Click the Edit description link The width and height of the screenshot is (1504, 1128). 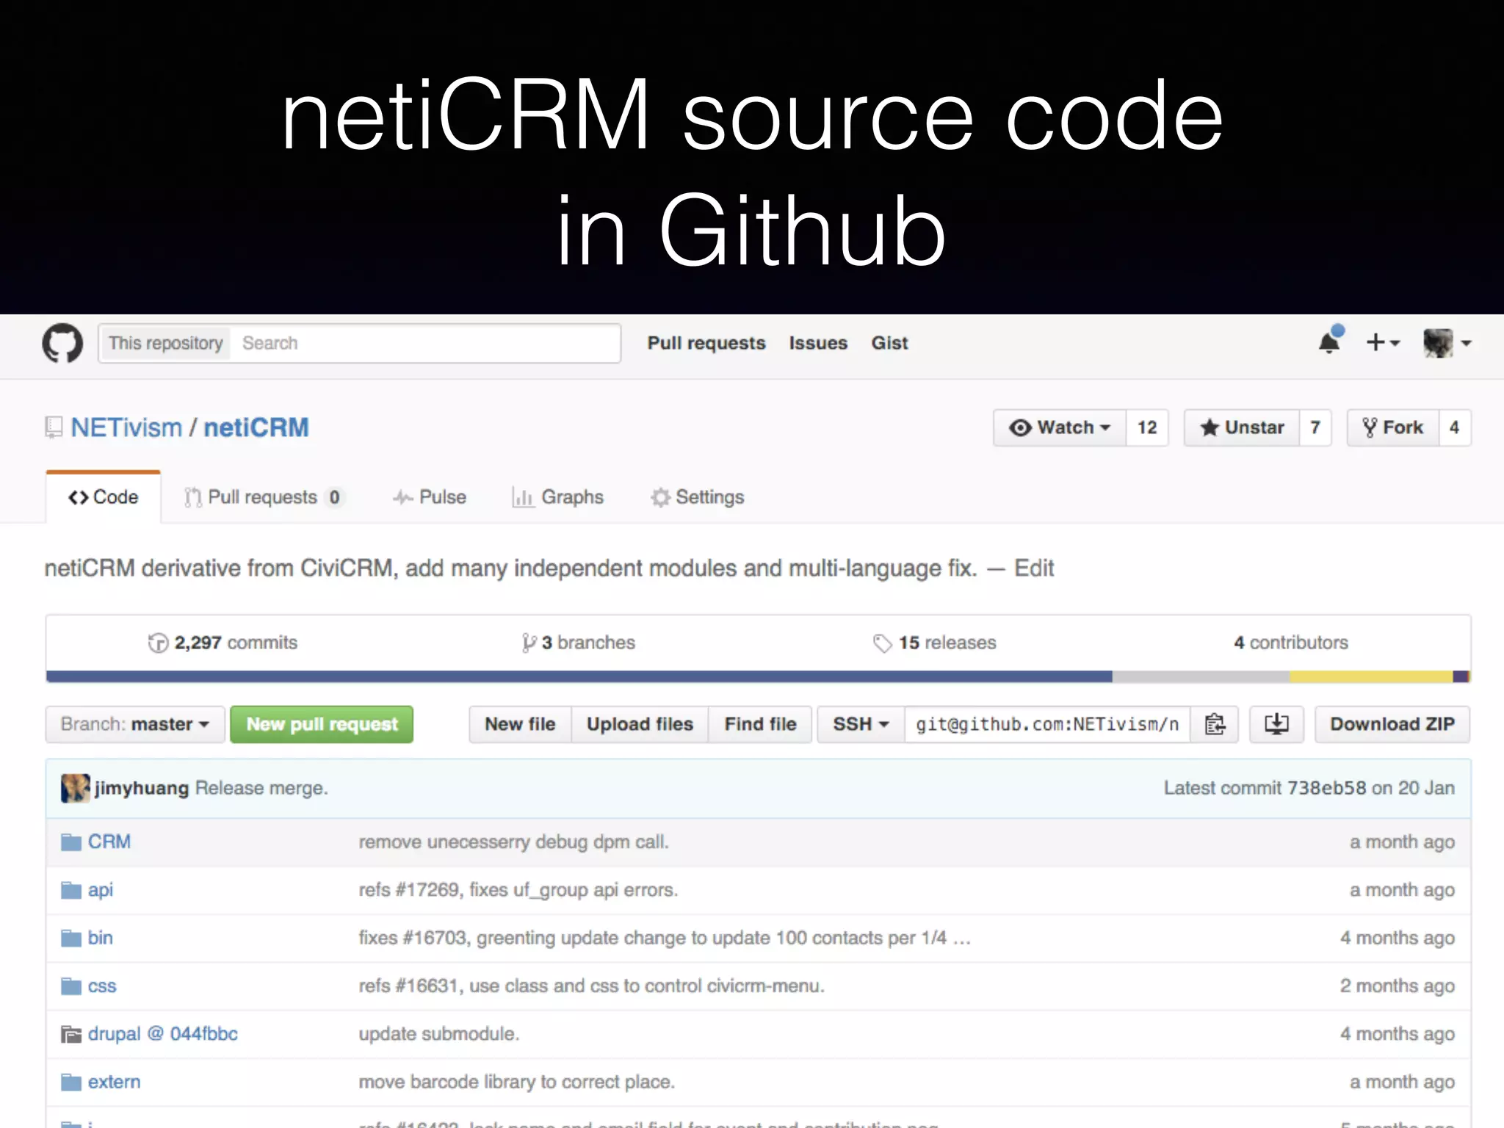(x=1034, y=568)
